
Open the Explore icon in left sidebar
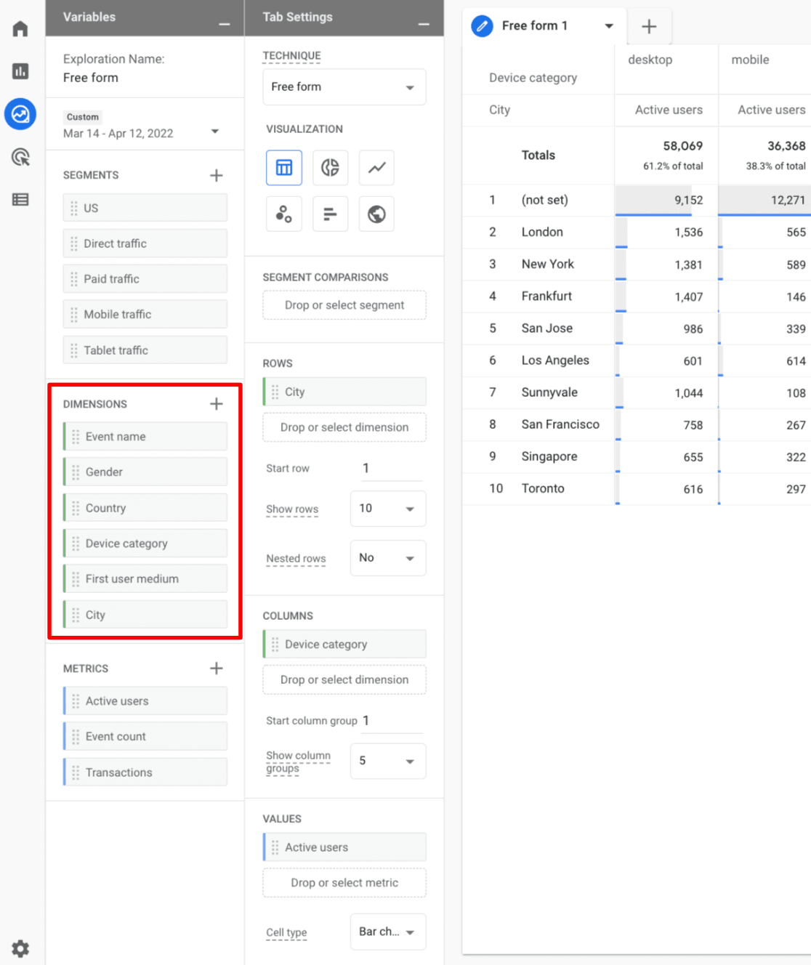20,114
